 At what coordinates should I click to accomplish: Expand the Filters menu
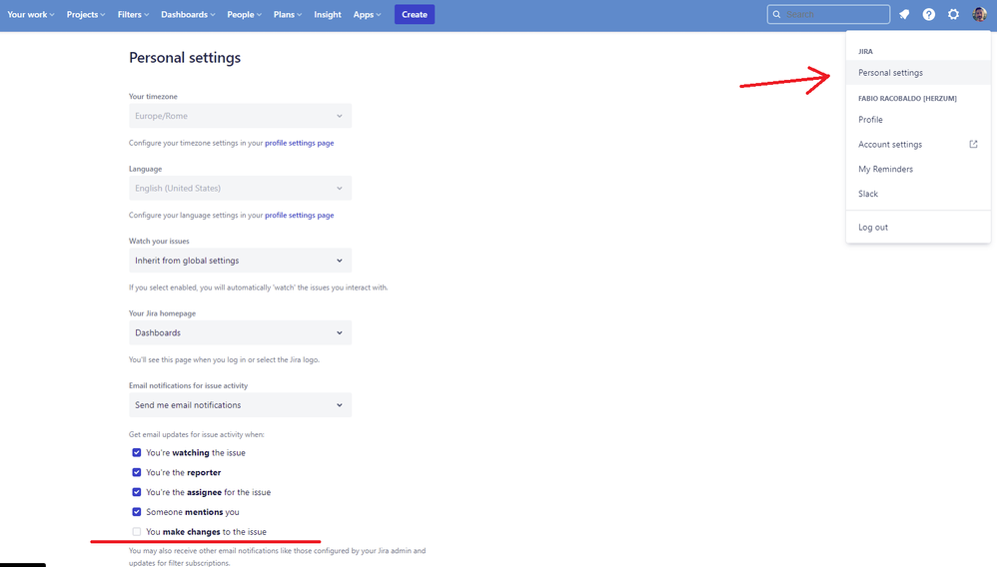pyautogui.click(x=133, y=14)
